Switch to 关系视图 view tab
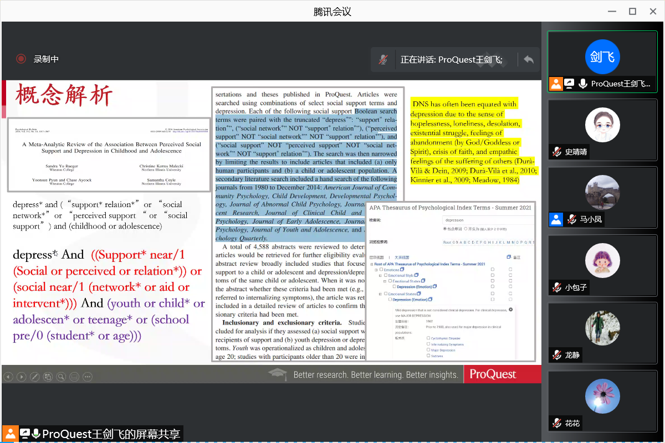 pos(401,257)
